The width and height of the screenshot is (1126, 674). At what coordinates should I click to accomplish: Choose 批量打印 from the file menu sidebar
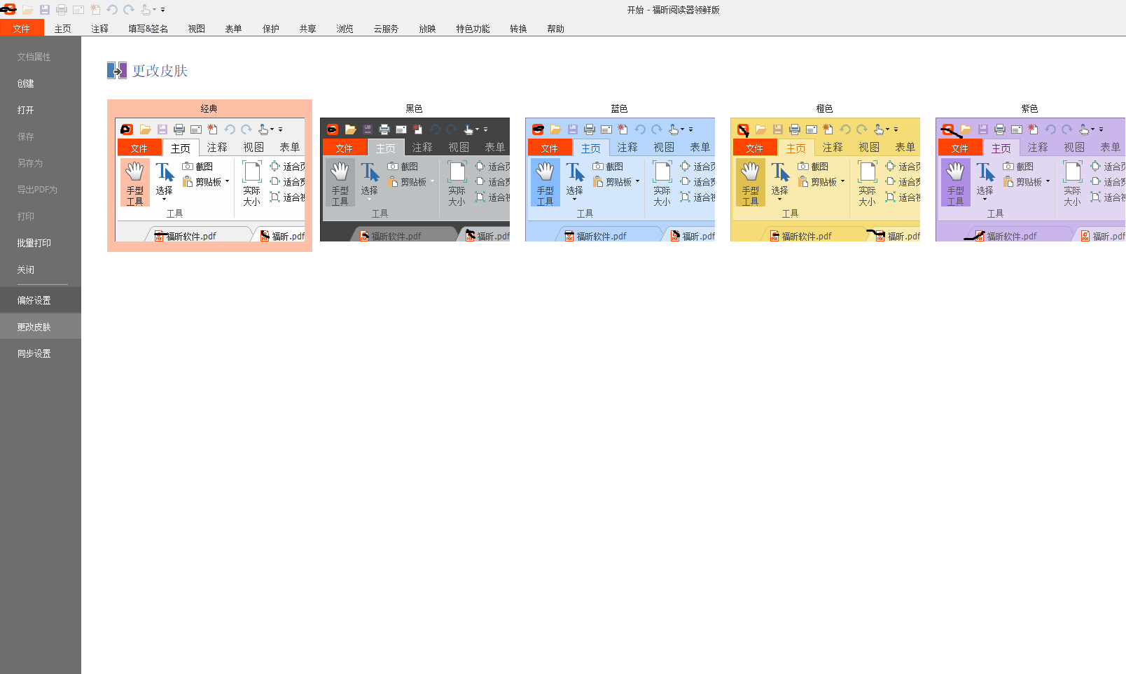pos(34,243)
